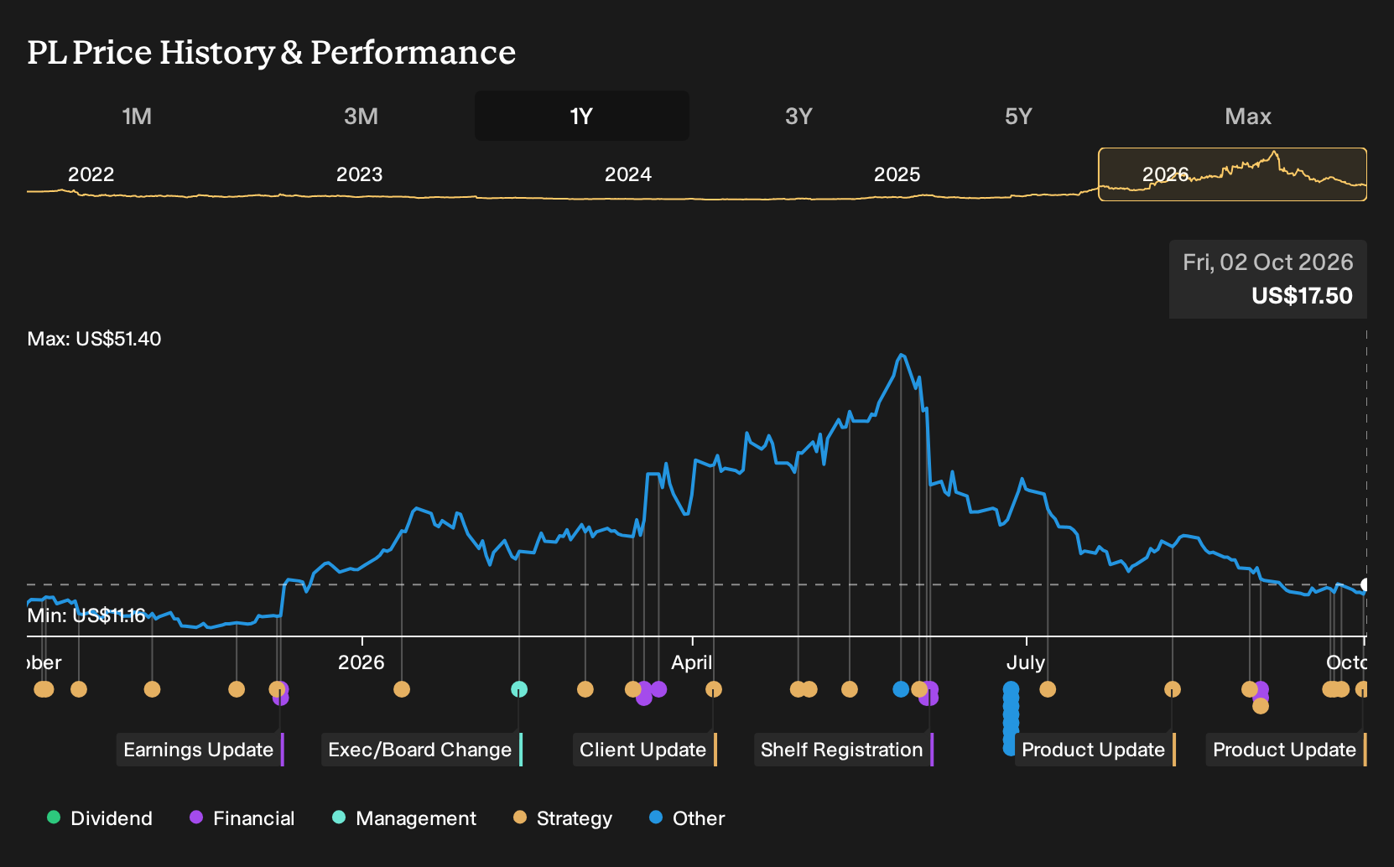The height and width of the screenshot is (867, 1394).
Task: Switch to the 1M time range tab
Action: point(137,116)
